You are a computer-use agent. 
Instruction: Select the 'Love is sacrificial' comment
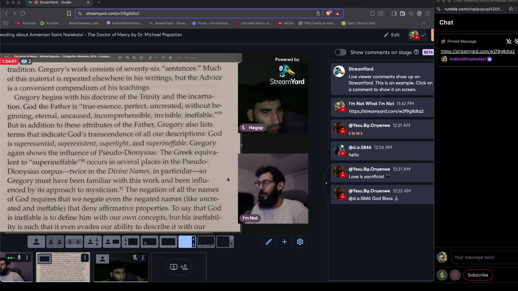[x=382, y=173]
